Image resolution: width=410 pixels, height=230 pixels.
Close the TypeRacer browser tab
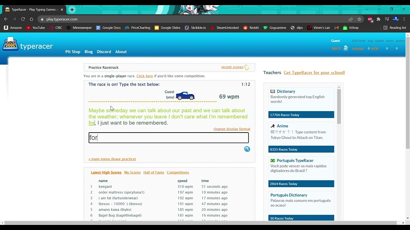click(62, 10)
